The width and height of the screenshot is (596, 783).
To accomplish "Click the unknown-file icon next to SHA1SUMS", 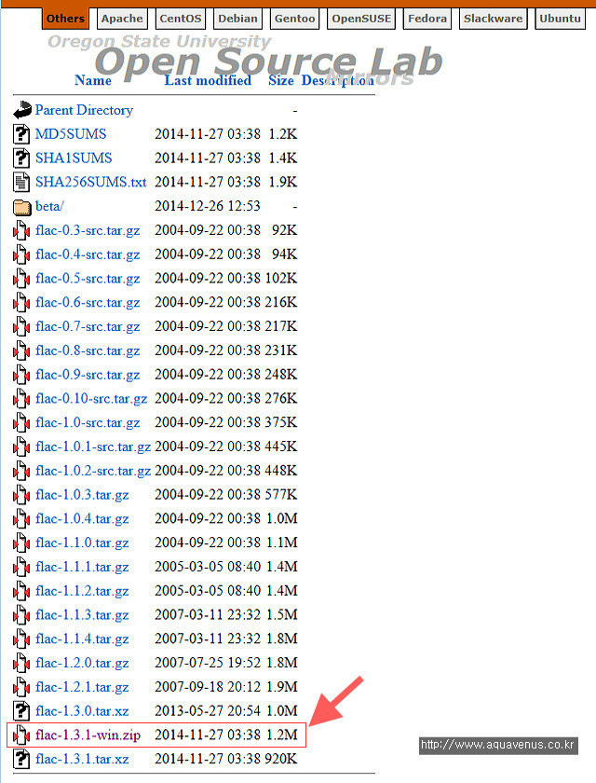I will coord(20,158).
